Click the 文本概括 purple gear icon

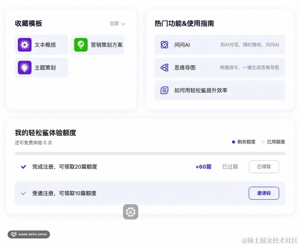(x=25, y=45)
